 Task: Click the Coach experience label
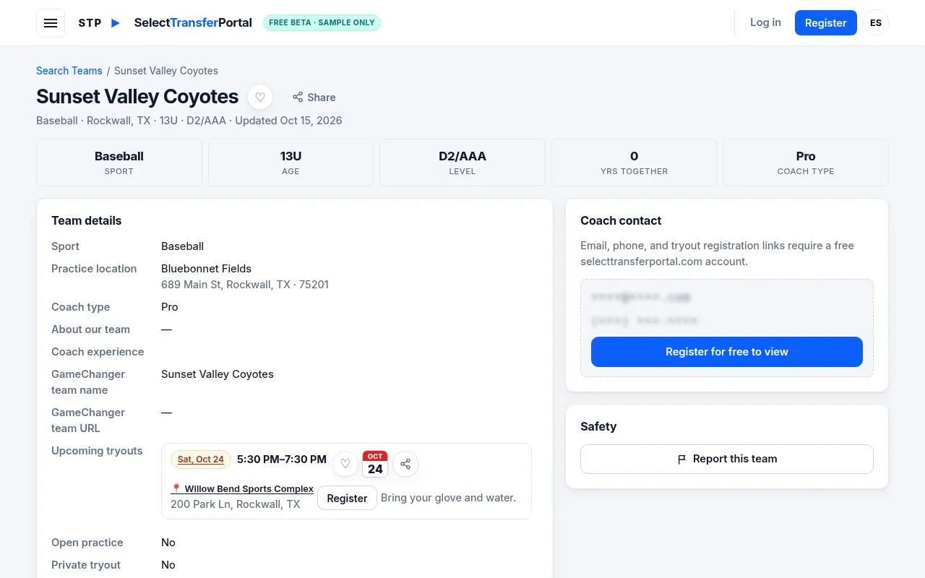[98, 352]
